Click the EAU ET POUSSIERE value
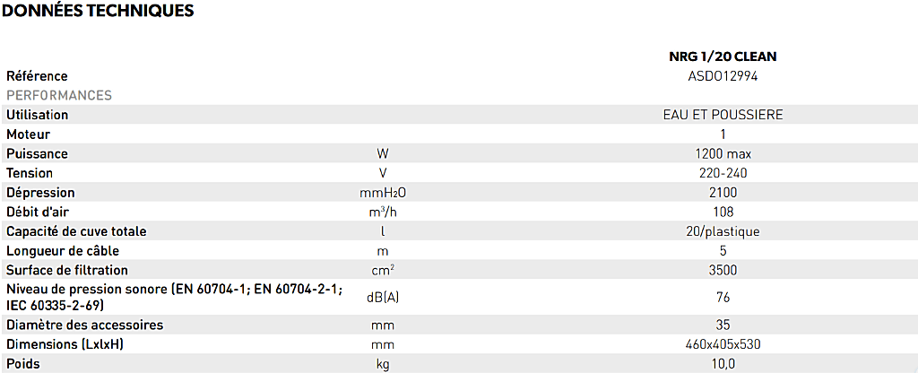 pos(723,115)
